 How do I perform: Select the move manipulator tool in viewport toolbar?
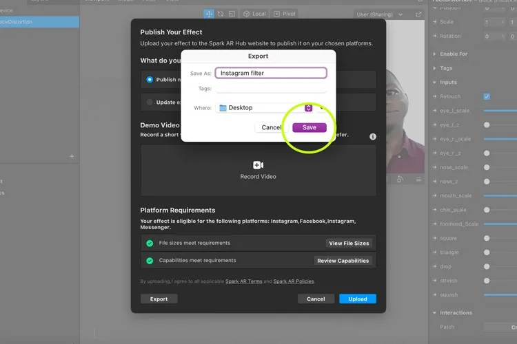[209, 14]
